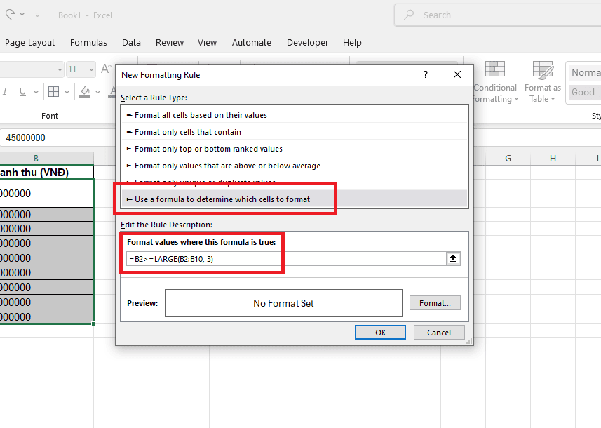
Task: Apply the Fill Color bucket icon
Action: [85, 92]
